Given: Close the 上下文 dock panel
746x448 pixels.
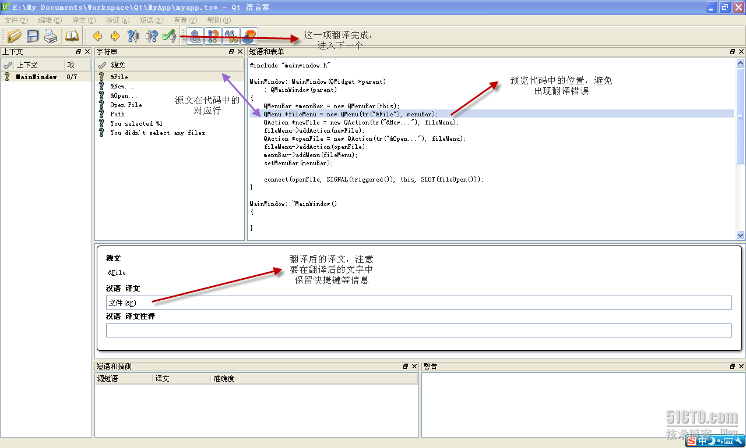Looking at the screenshot, I should pos(87,52).
